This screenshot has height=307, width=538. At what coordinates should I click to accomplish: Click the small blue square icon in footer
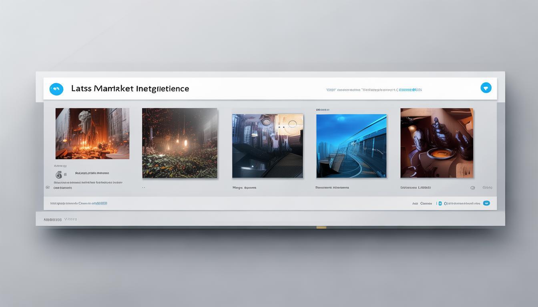[x=440, y=203]
